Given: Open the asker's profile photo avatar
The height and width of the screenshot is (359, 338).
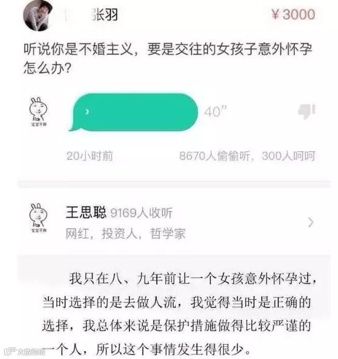Looking at the screenshot, I should (38, 15).
